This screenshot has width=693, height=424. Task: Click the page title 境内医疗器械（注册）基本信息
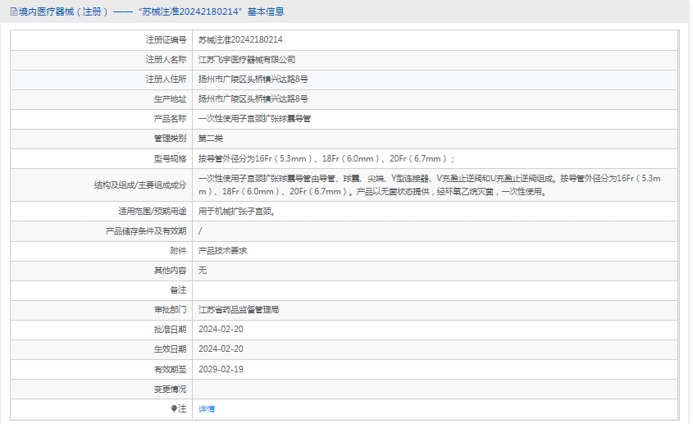[x=148, y=11]
